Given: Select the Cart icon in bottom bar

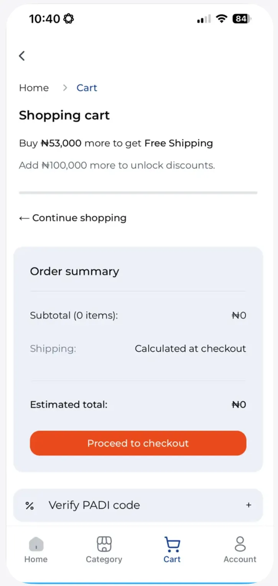Looking at the screenshot, I should click(x=172, y=544).
